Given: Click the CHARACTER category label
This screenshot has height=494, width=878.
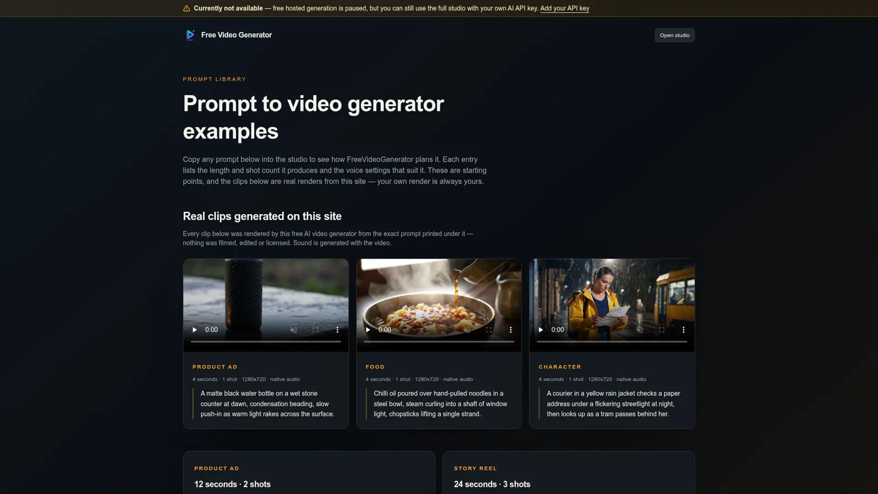Looking at the screenshot, I should [560, 367].
